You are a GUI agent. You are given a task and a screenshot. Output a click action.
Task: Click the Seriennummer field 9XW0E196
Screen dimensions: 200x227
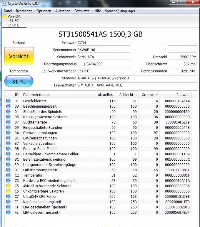click(104, 50)
